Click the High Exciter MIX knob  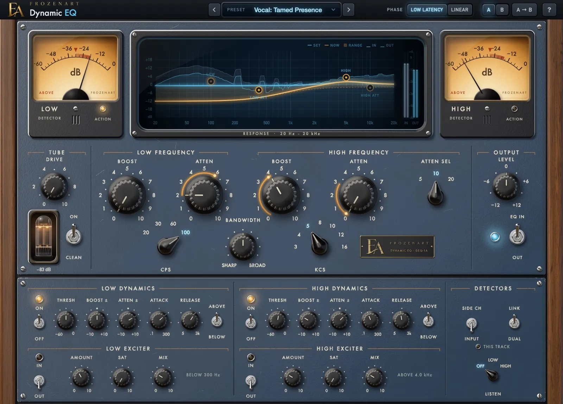(374, 378)
